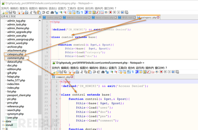This screenshot has height=130, width=198.
Task: Collapse fold at line 1 in category.php
Action: [x=51, y=22]
